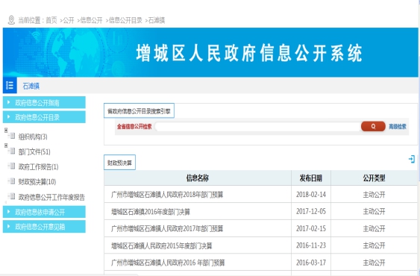420x276 pixels.
Task: Open 组织机构(3) tree item
Action: [x=33, y=137]
